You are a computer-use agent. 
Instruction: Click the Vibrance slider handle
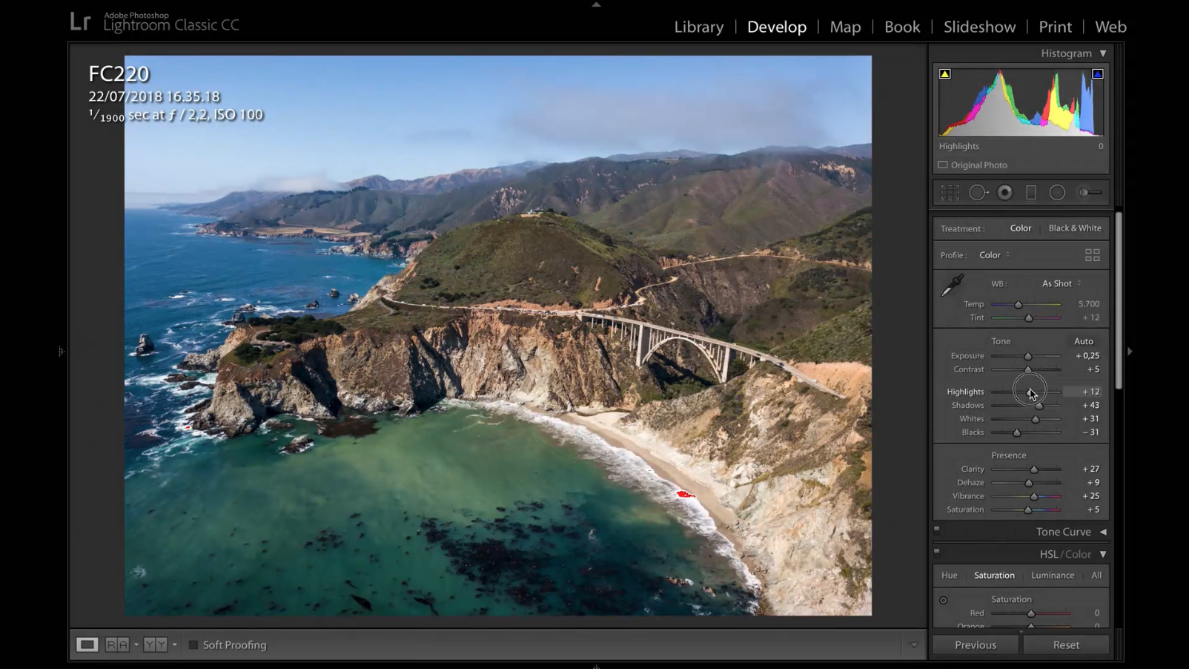click(1034, 497)
